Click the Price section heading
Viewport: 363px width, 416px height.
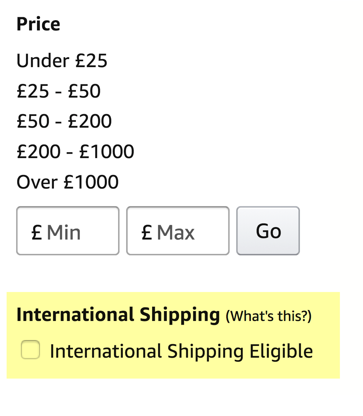pyautogui.click(x=38, y=24)
